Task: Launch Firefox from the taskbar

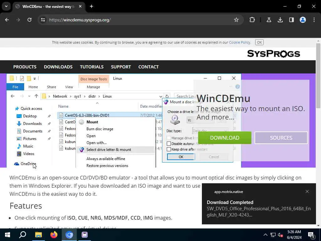Action: [x=54, y=235]
